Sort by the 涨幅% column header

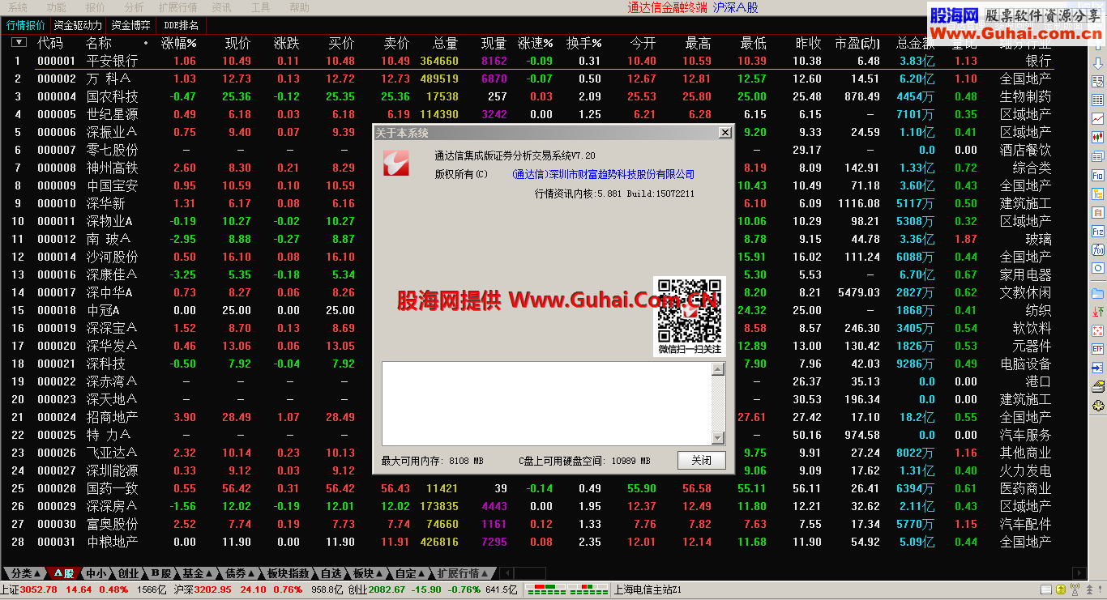[x=178, y=43]
